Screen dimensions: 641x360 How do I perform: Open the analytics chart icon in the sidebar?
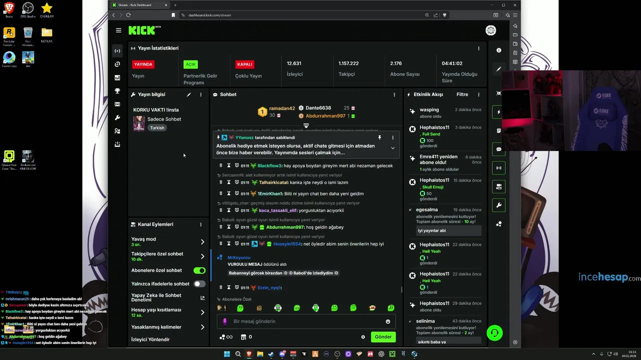pos(117,77)
